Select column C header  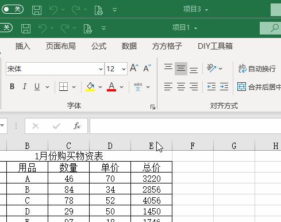68,146
